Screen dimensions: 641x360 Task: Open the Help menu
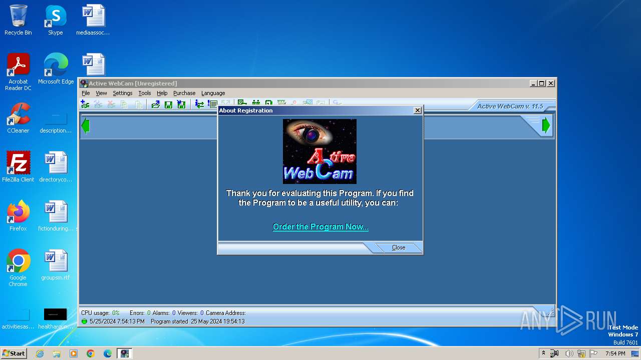click(162, 93)
